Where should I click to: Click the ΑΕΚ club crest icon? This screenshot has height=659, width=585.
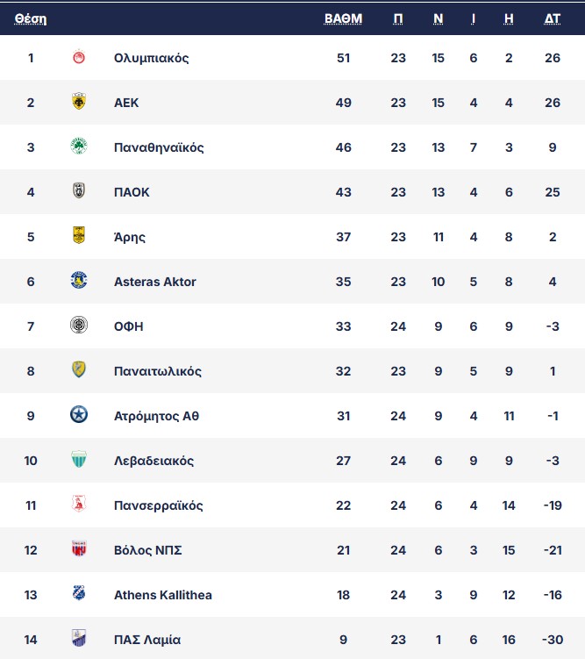point(79,103)
